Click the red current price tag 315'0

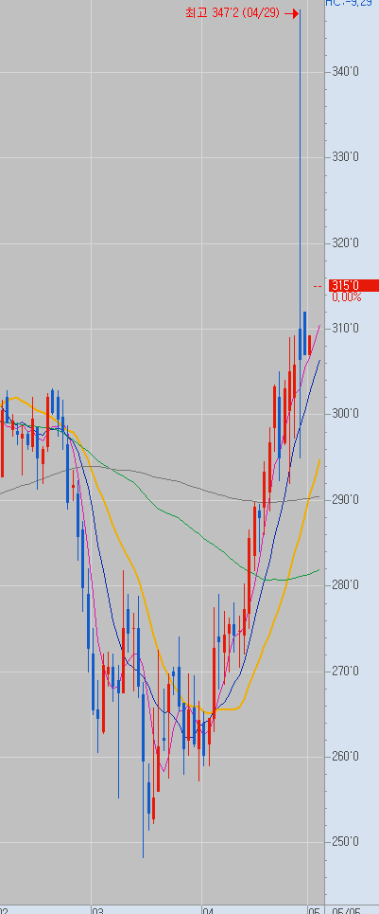353,286
